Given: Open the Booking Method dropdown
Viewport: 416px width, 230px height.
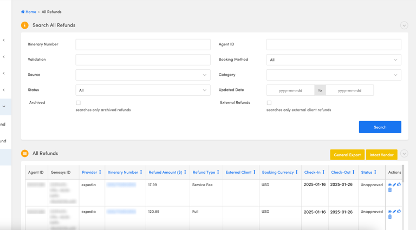Looking at the screenshot, I should click(x=334, y=60).
